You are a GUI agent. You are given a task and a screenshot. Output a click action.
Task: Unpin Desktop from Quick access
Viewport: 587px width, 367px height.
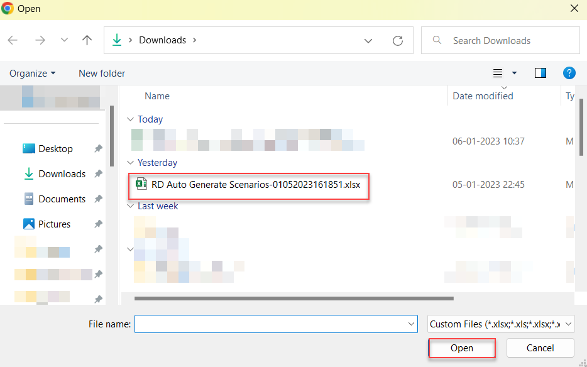coord(98,148)
